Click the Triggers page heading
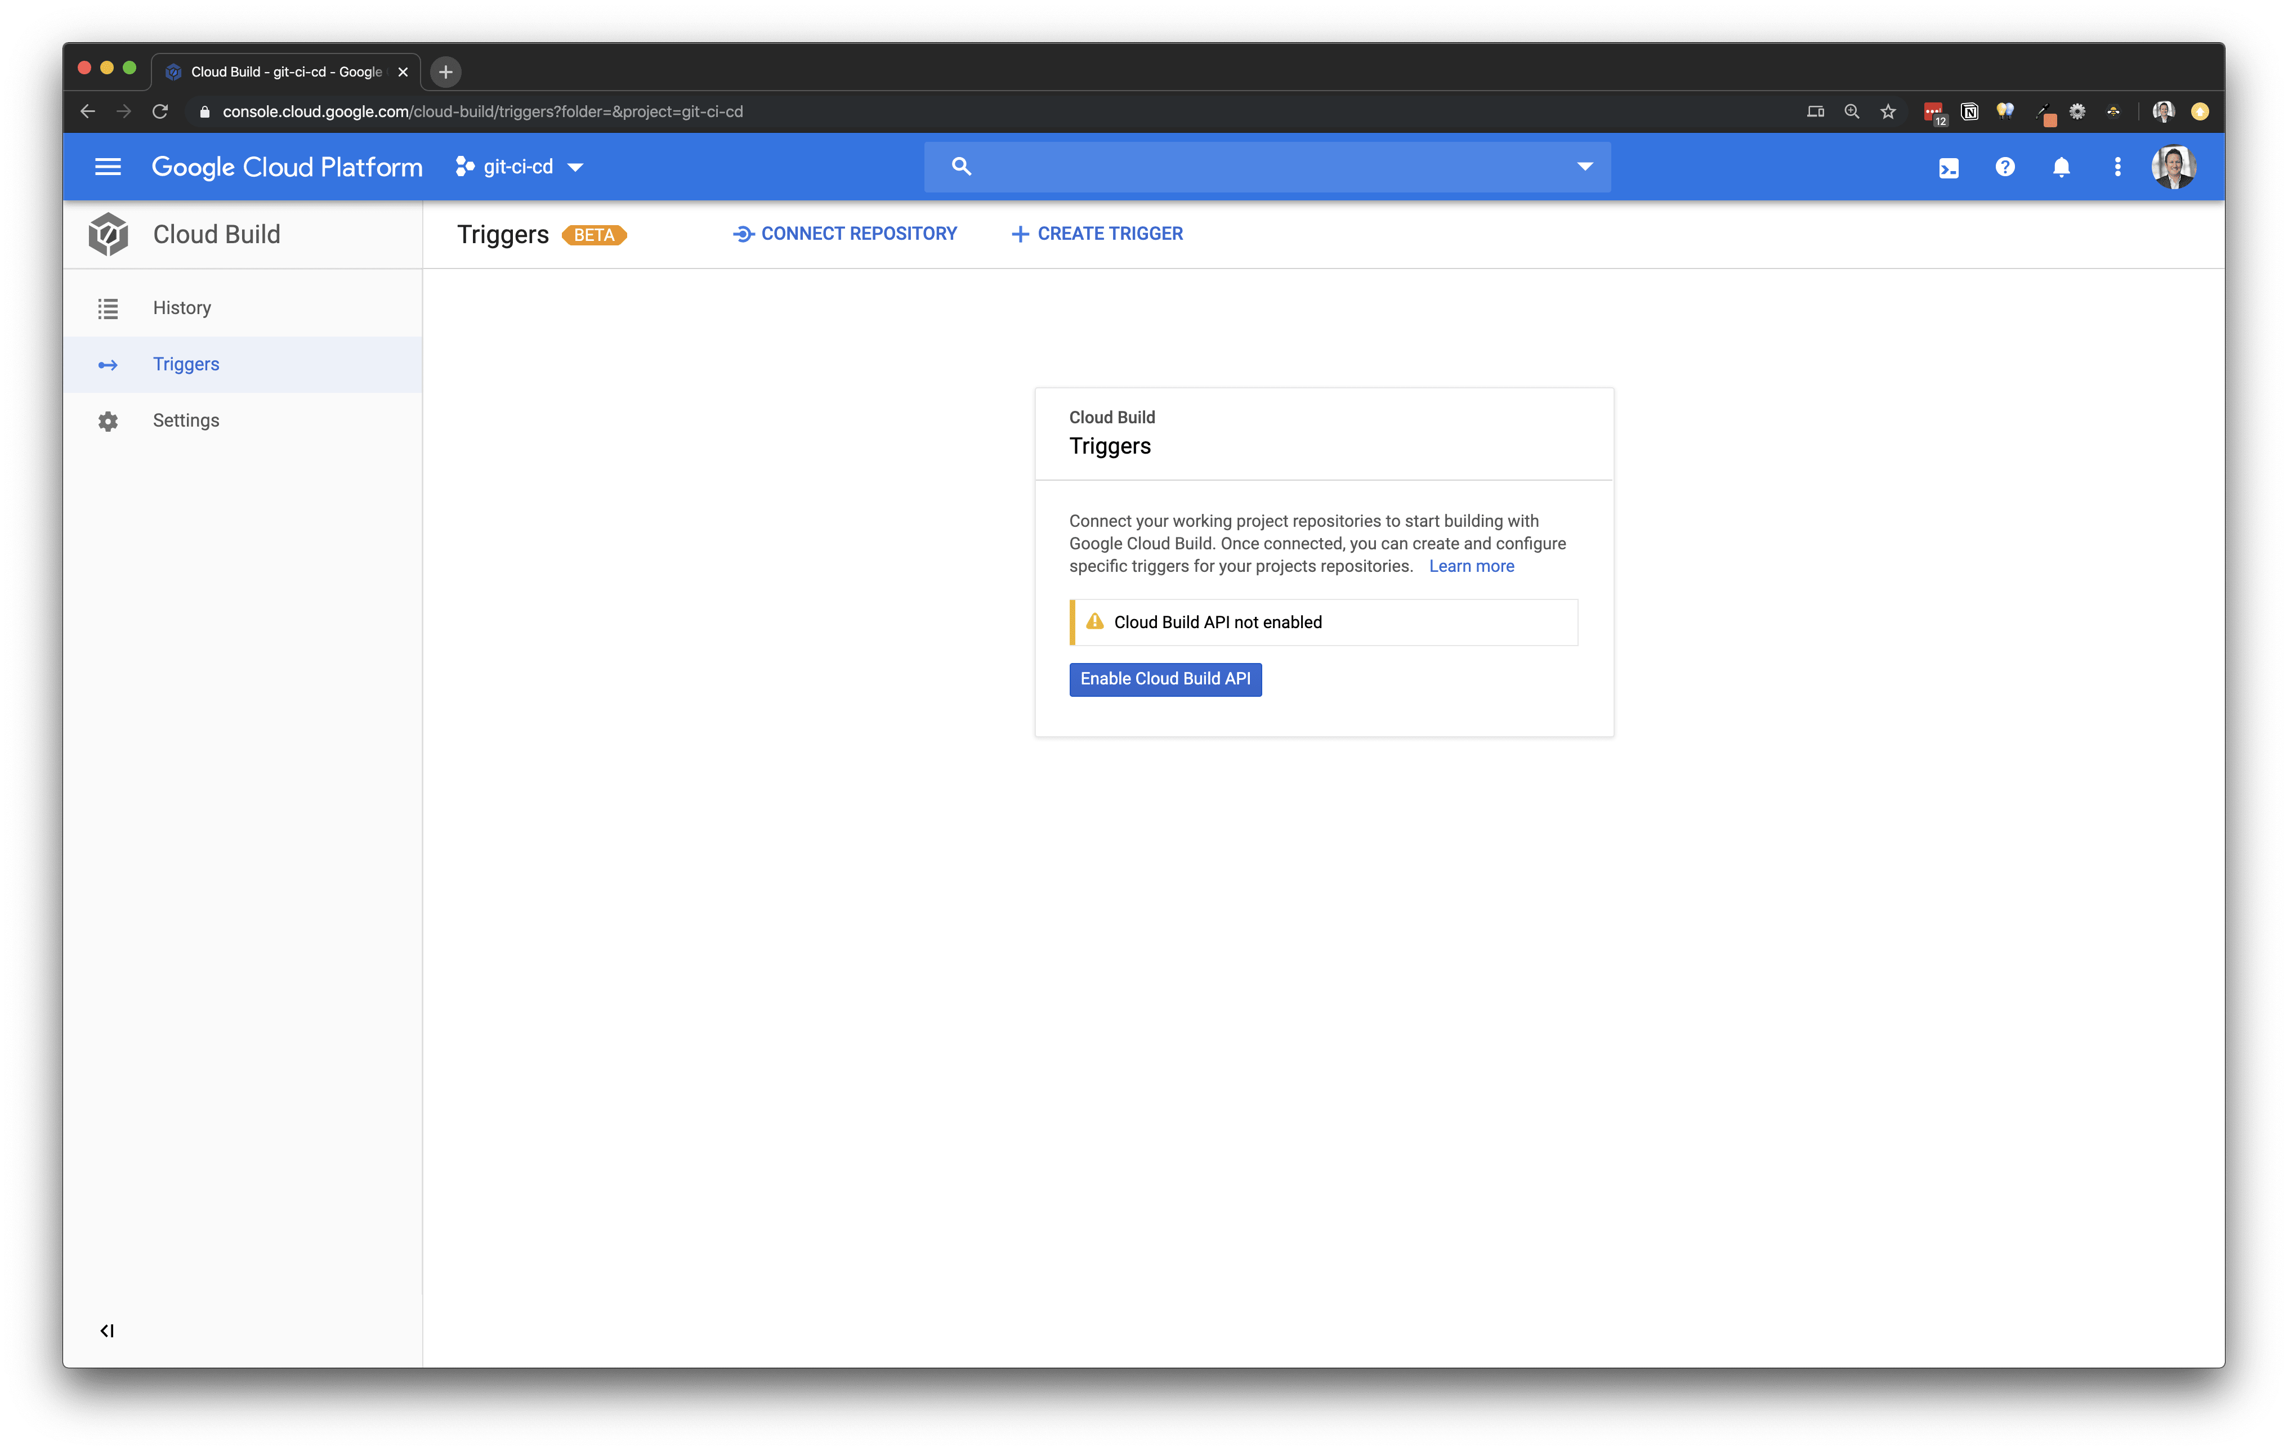 click(x=503, y=235)
